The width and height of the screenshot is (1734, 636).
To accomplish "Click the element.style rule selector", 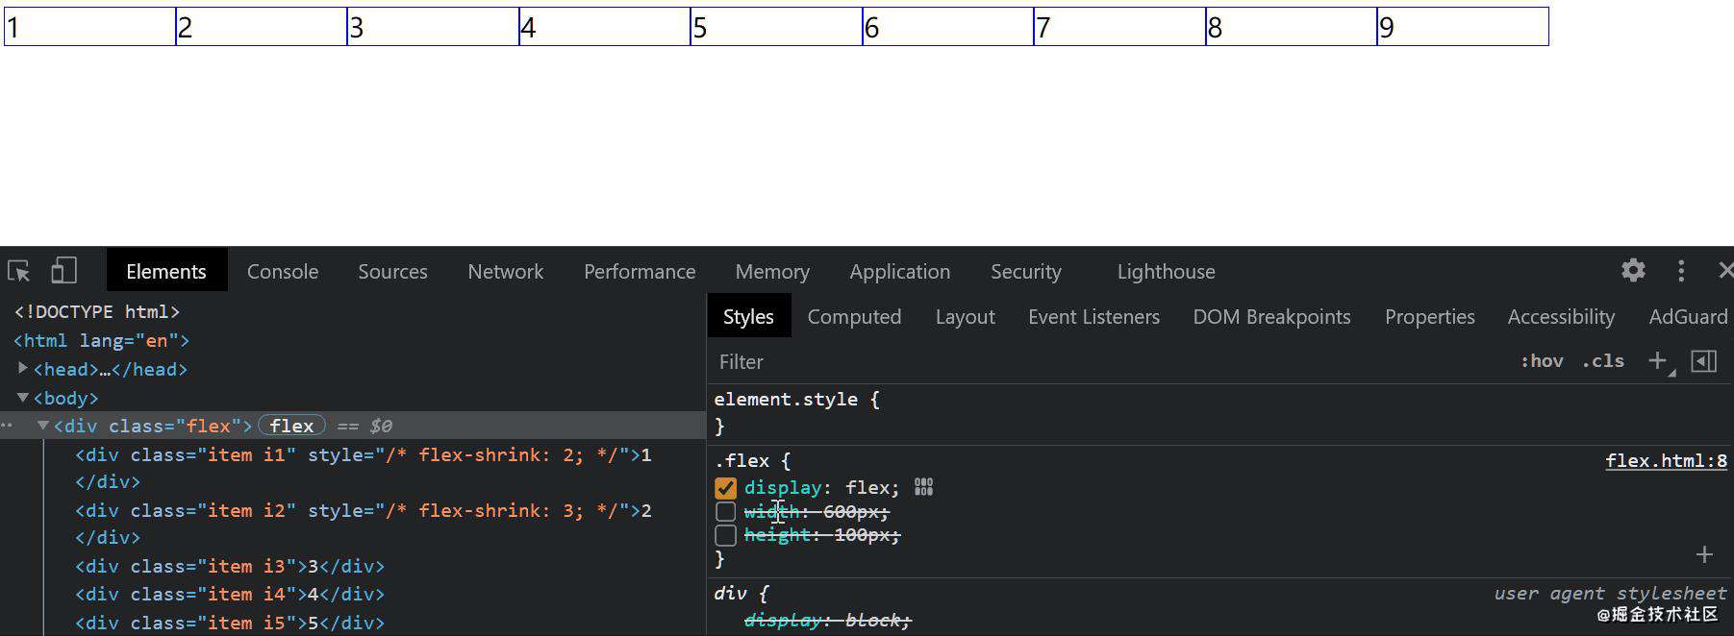I will (786, 399).
